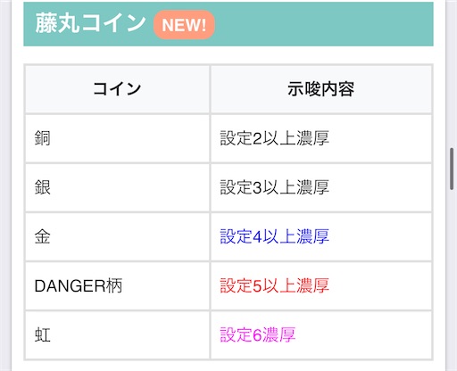
Task: Click the 示唆内容 column header
Action: (321, 89)
